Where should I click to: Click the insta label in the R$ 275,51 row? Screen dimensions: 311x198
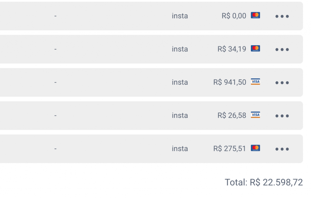point(180,148)
